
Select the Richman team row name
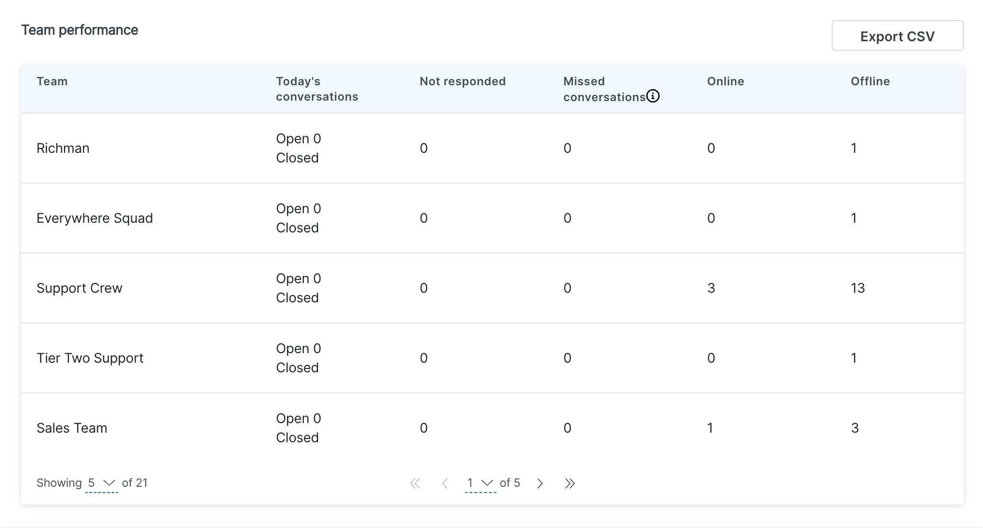click(x=63, y=149)
